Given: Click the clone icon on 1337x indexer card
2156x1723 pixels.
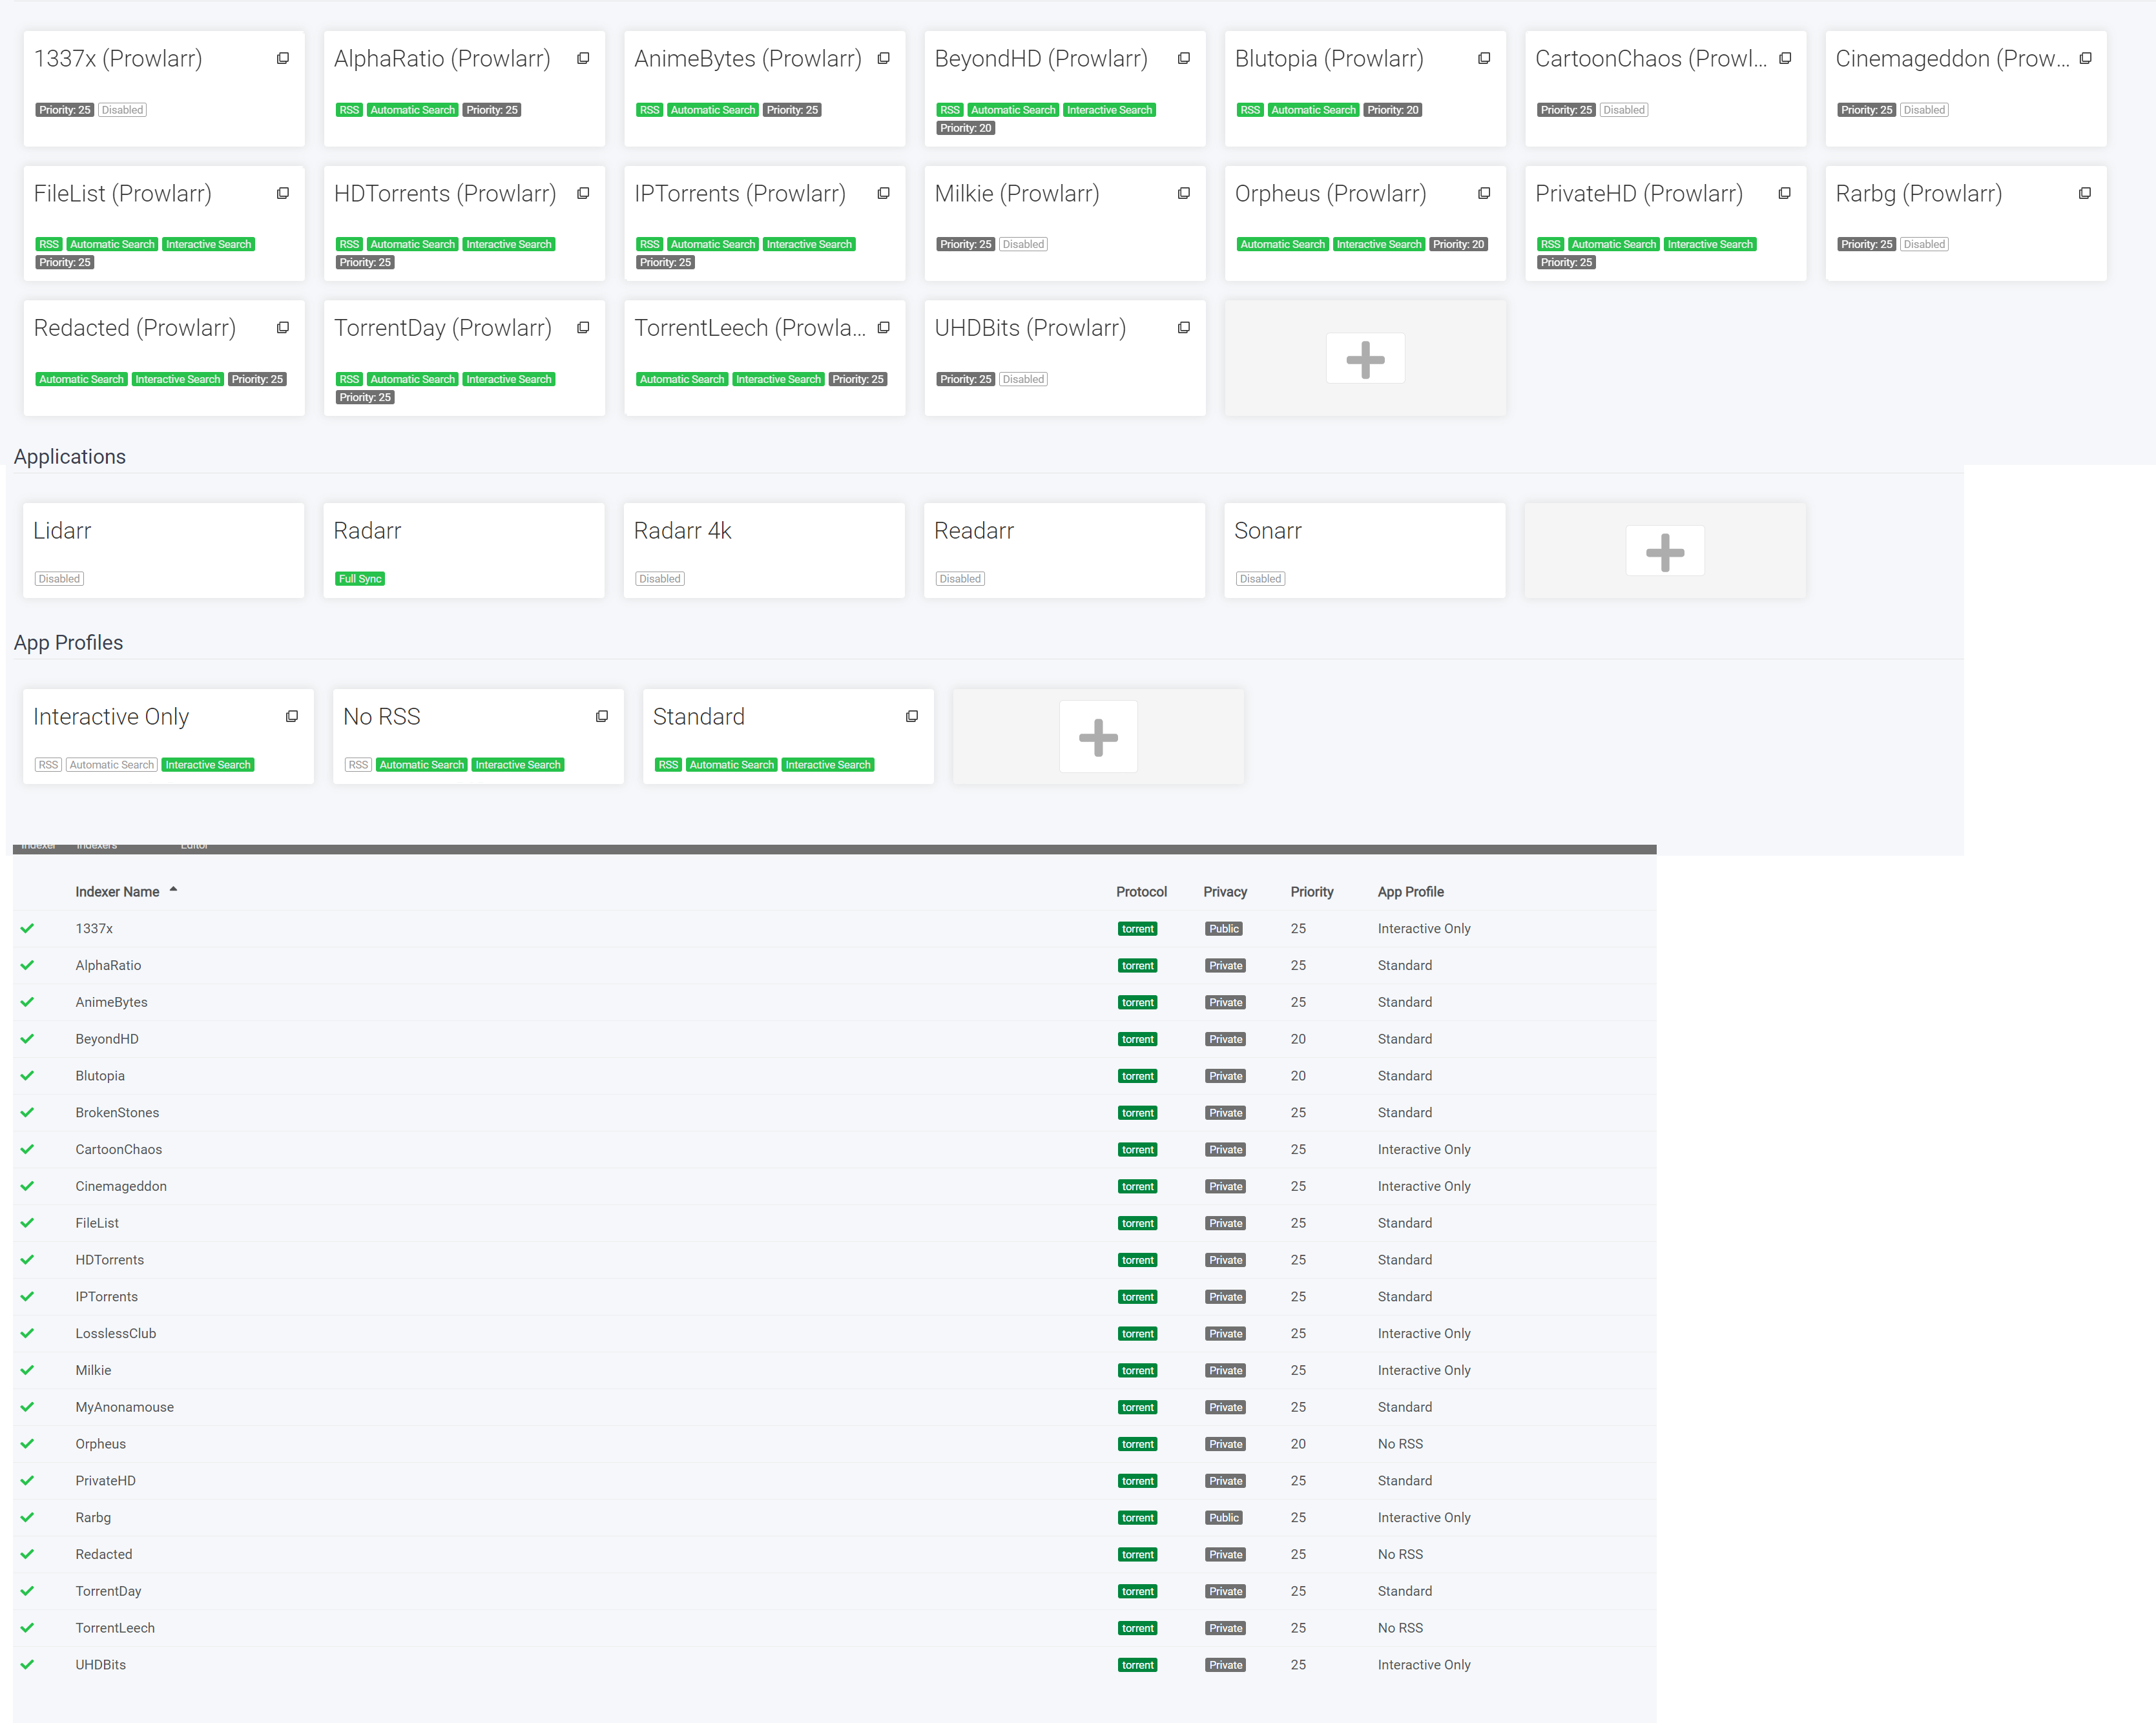Looking at the screenshot, I should (283, 58).
